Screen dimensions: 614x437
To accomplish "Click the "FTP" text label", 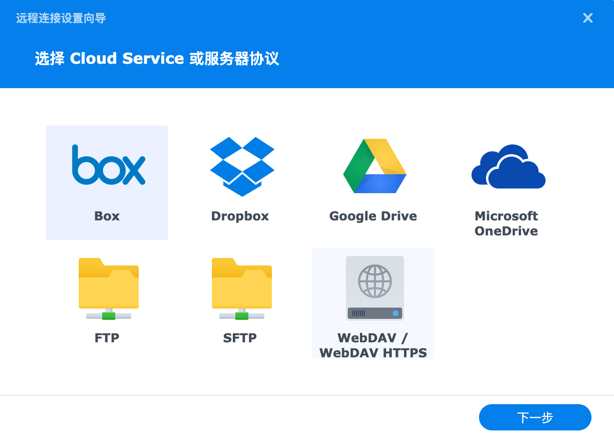I will click(x=107, y=338).
